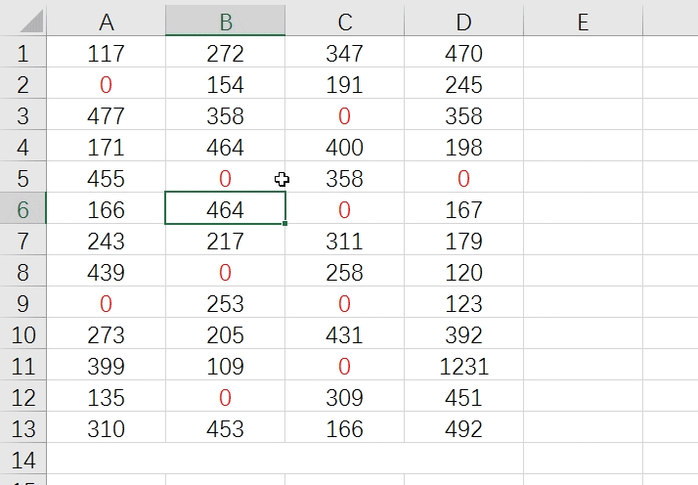Click the red zero in cell A2
Viewport: 698px width, 485px height.
(106, 85)
